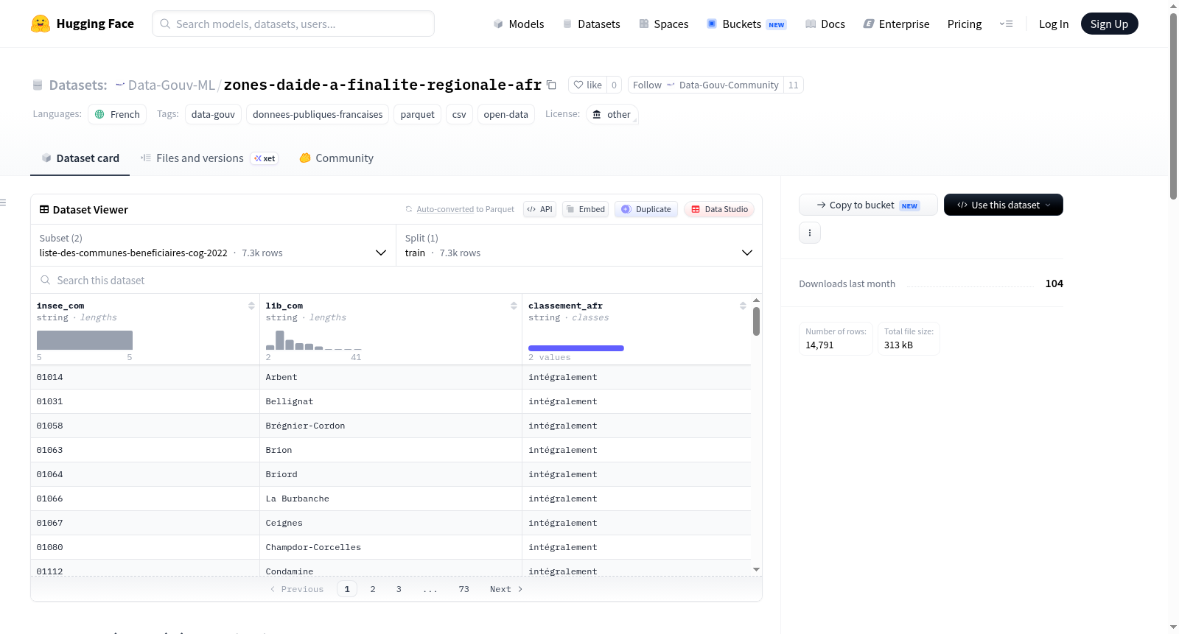Viewport: 1179px width, 634px height.
Task: Click the 01063 insee code cell
Action: [x=145, y=450]
